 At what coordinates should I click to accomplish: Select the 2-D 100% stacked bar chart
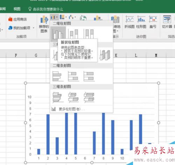89,76
